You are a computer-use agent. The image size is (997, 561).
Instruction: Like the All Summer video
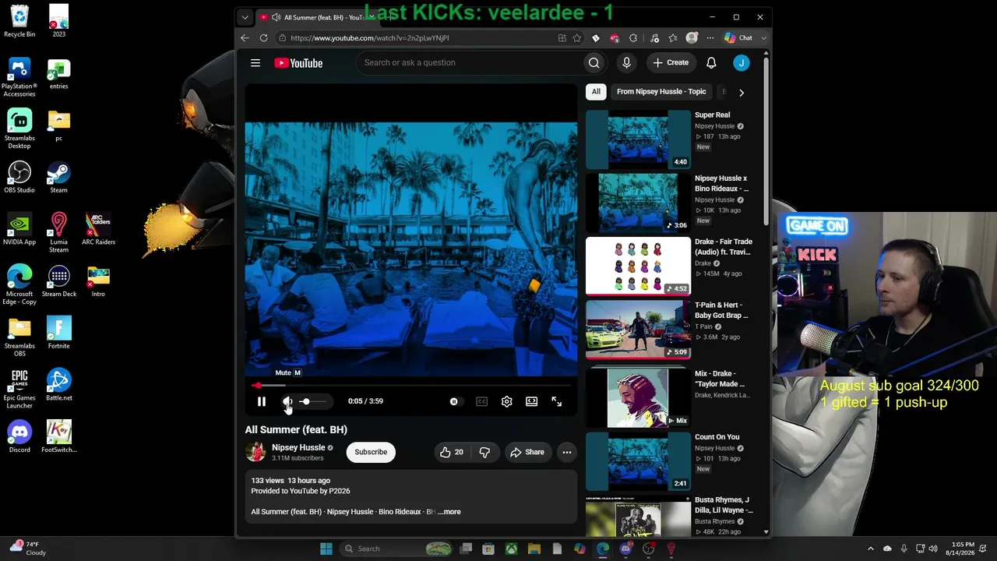coord(451,452)
